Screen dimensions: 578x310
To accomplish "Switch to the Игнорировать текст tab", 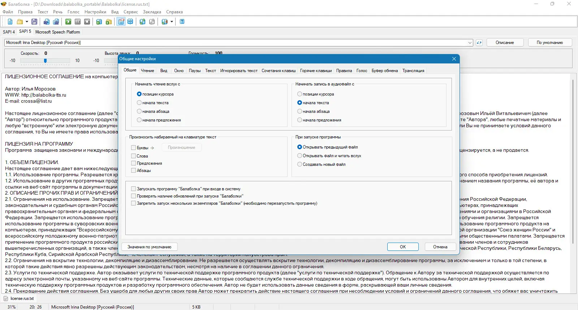I will click(x=239, y=71).
